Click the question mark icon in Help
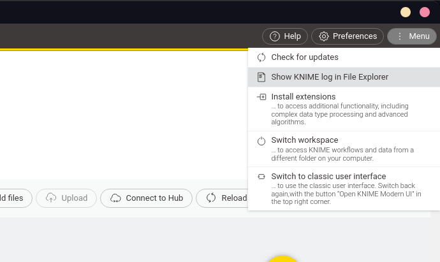 pos(275,36)
